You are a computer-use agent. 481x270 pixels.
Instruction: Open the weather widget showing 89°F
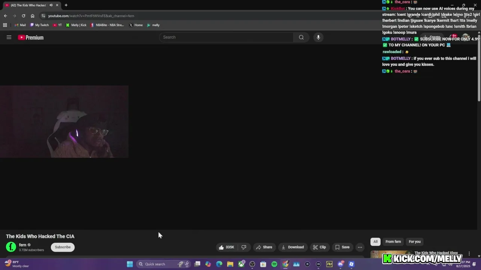[x=16, y=264]
